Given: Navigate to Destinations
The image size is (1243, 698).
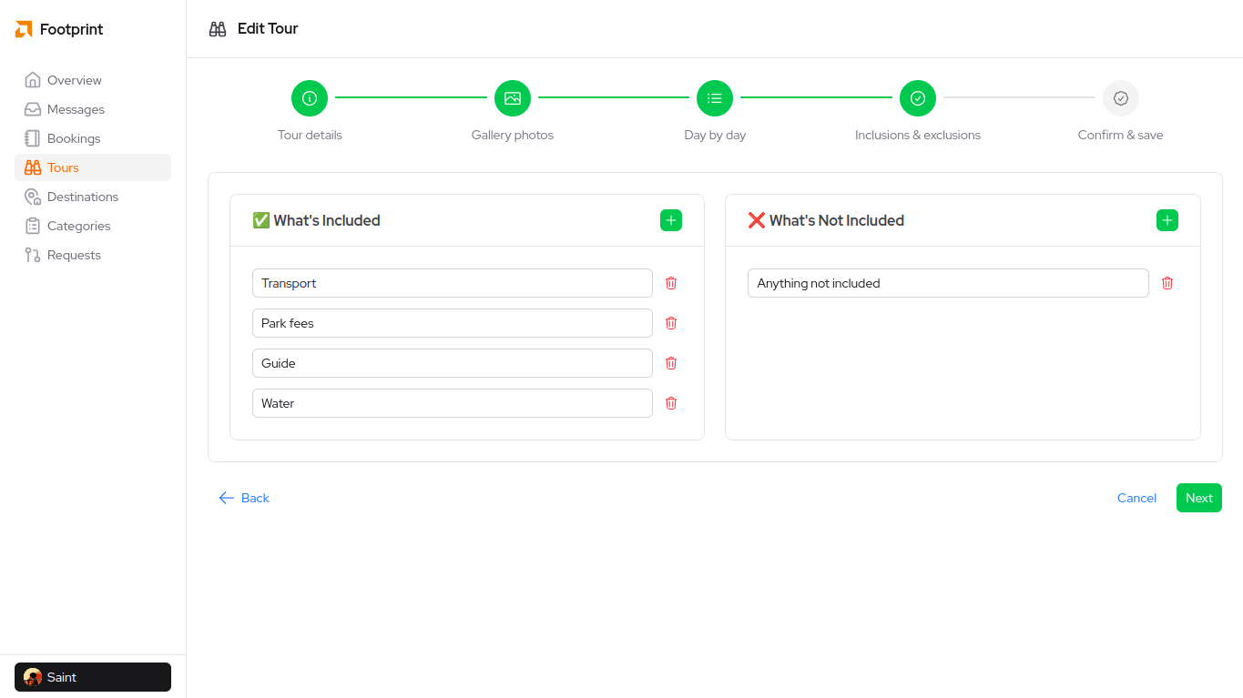Looking at the screenshot, I should point(93,197).
